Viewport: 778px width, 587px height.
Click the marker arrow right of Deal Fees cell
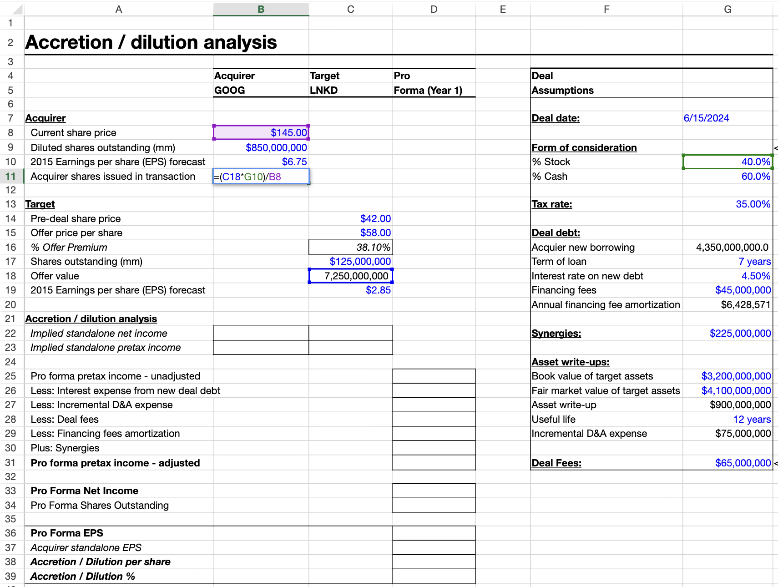coord(776,463)
